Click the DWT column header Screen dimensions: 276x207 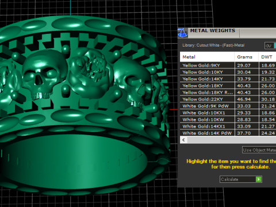pyautogui.click(x=267, y=57)
